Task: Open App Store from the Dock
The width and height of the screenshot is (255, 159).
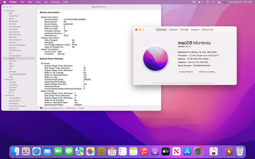Action: pos(187,152)
